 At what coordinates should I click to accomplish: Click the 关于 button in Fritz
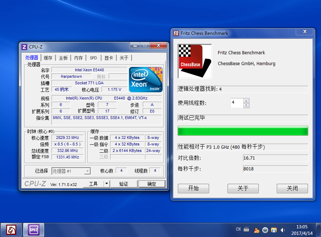(x=243, y=188)
